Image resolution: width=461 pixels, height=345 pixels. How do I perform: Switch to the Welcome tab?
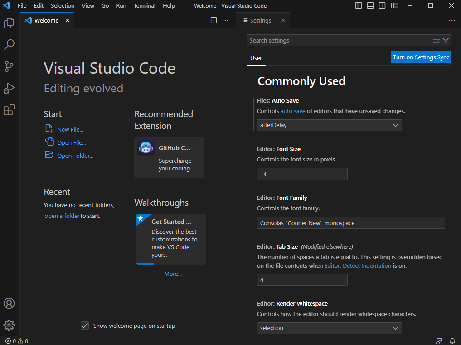(47, 20)
